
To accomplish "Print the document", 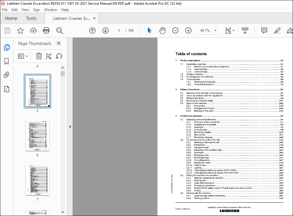I will [46, 31].
